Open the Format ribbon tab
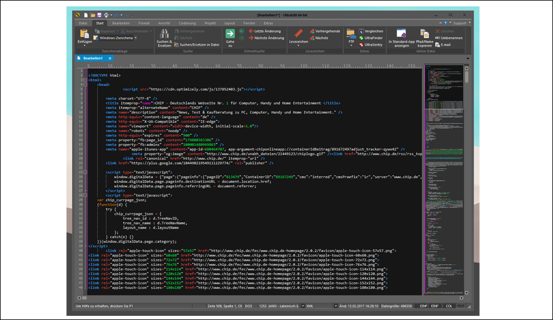 (x=144, y=23)
